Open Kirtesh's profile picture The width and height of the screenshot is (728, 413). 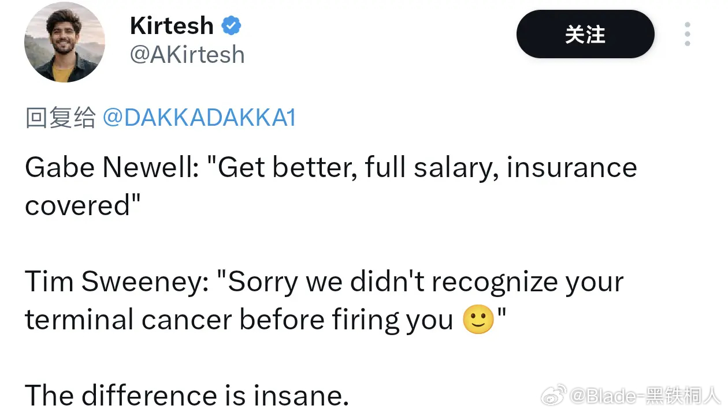point(65,42)
